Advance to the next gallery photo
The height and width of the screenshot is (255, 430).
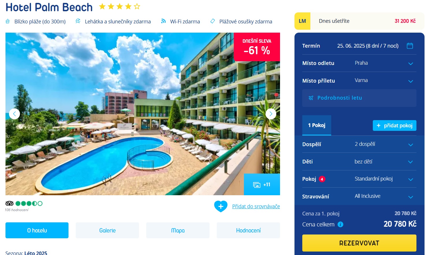tap(271, 114)
